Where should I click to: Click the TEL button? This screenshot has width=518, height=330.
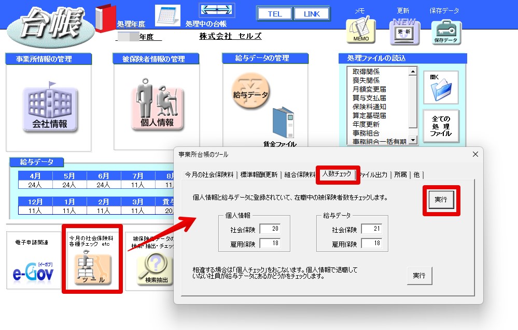click(x=274, y=14)
